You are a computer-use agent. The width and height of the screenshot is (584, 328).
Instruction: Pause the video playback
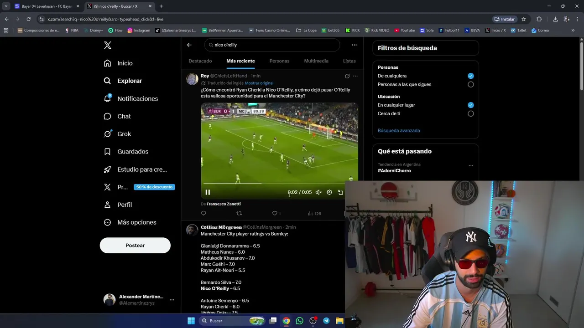coord(208,192)
